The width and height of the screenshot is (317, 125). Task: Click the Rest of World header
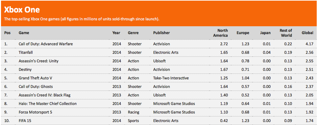pyautogui.click(x=286, y=33)
